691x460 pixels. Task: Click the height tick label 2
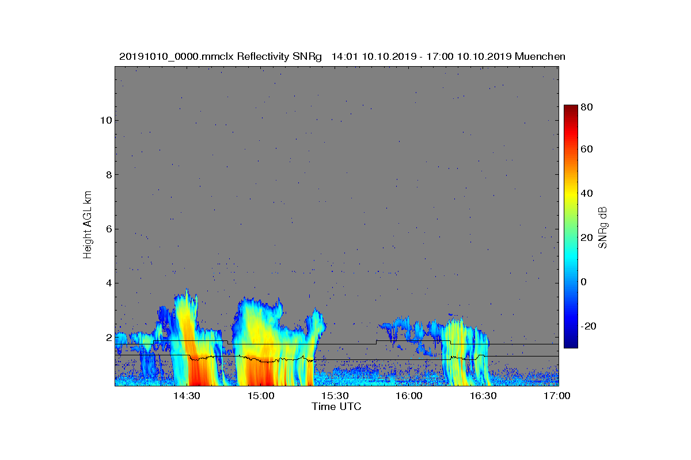click(x=108, y=338)
